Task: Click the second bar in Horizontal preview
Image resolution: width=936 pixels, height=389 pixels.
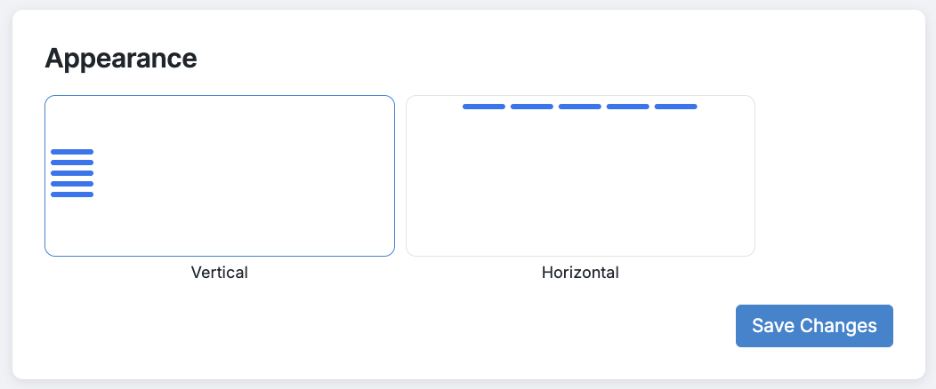Action: tap(532, 107)
